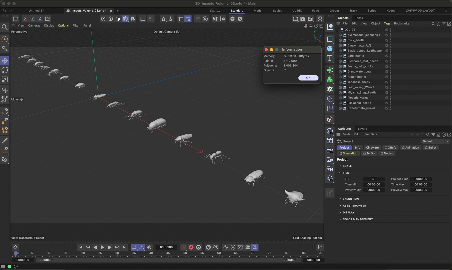Open the viewport Cameras menu
Viewport: 452px width, 270px height.
(x=34, y=25)
